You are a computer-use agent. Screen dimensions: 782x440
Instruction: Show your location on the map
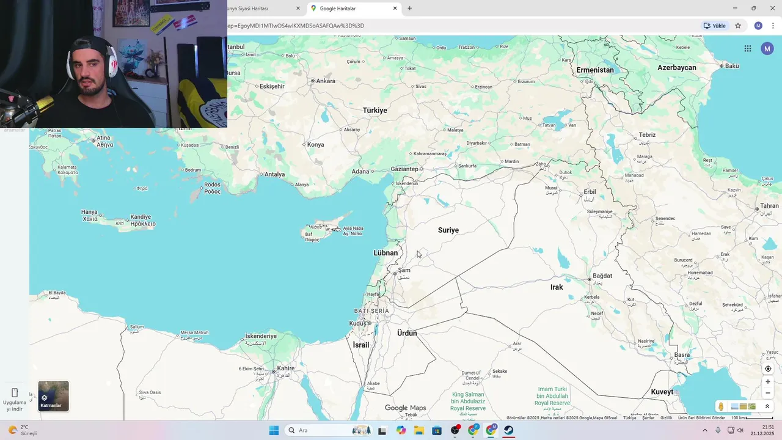(768, 369)
